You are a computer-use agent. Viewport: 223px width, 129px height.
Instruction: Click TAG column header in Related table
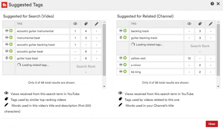pyautogui.click(x=156, y=24)
